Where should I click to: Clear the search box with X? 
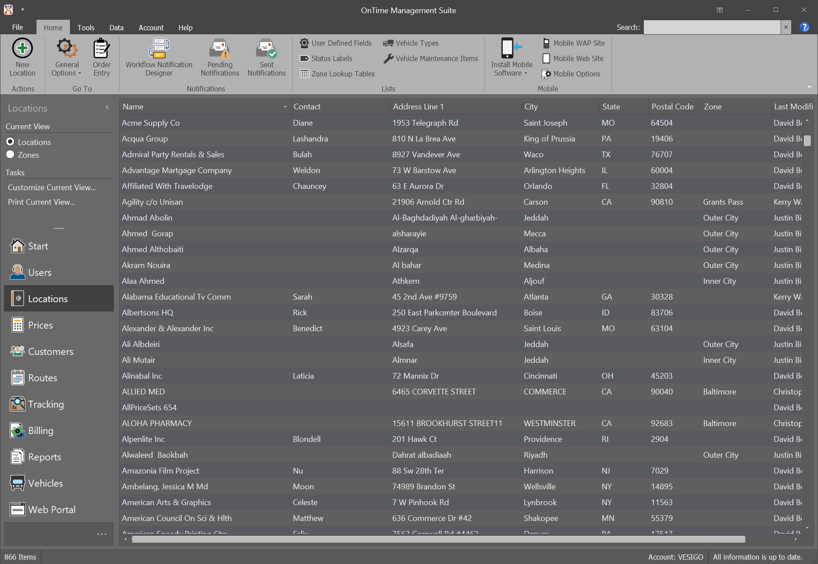pyautogui.click(x=786, y=27)
